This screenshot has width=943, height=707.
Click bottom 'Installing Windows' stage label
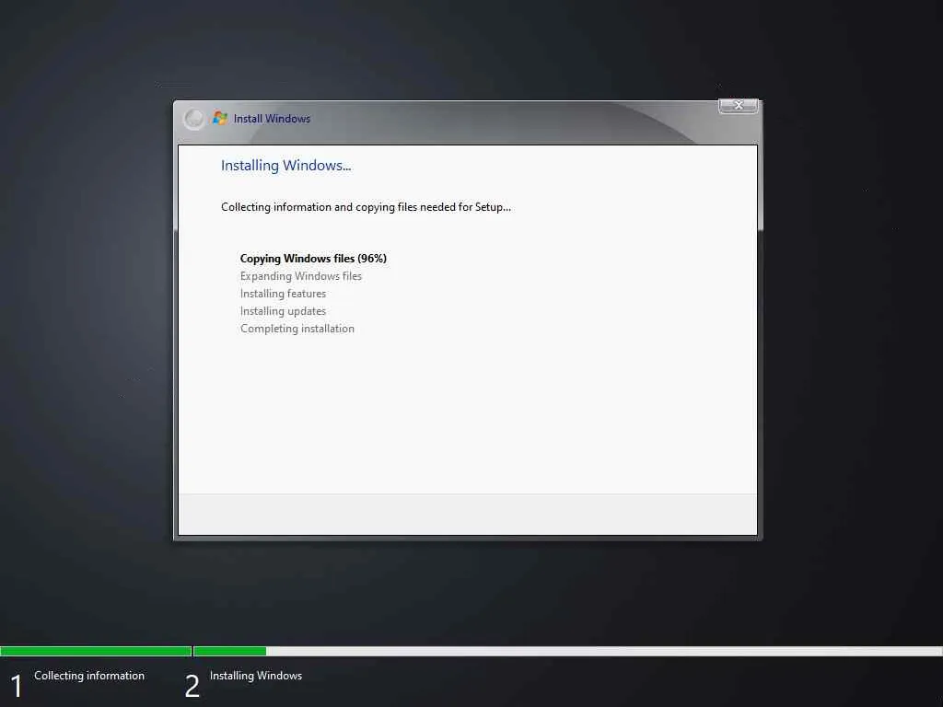coord(256,676)
